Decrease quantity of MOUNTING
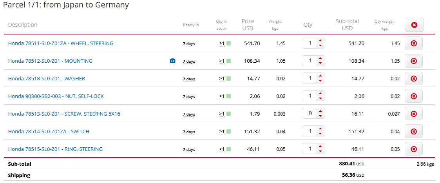440x183 pixels. (x=320, y=63)
